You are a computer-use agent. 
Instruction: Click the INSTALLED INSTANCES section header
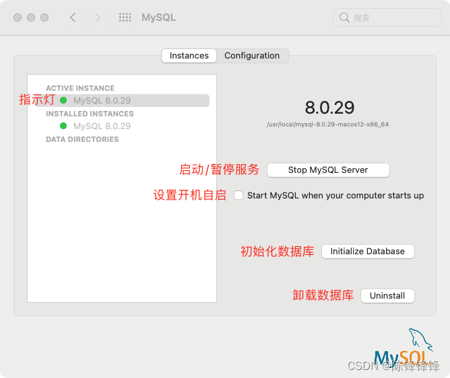(x=90, y=114)
